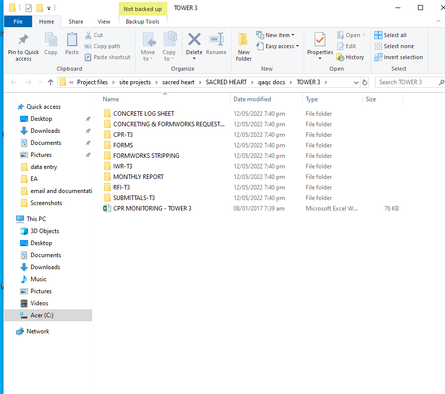Sort by Date modified column
This screenshot has width=445, height=394.
[x=252, y=99]
